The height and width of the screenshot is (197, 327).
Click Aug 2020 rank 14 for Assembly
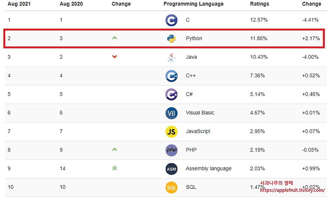(x=62, y=168)
